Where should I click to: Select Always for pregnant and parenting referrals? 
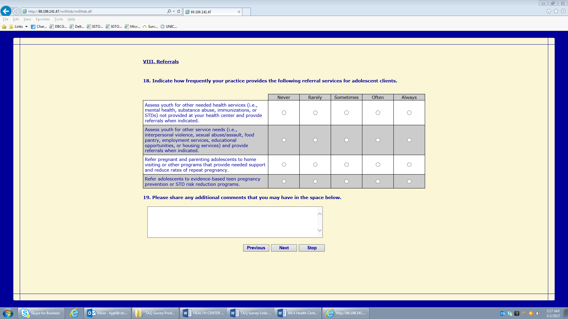[x=409, y=165]
